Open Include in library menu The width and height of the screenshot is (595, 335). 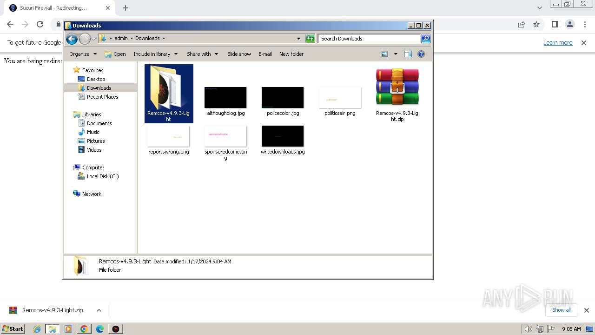(155, 54)
